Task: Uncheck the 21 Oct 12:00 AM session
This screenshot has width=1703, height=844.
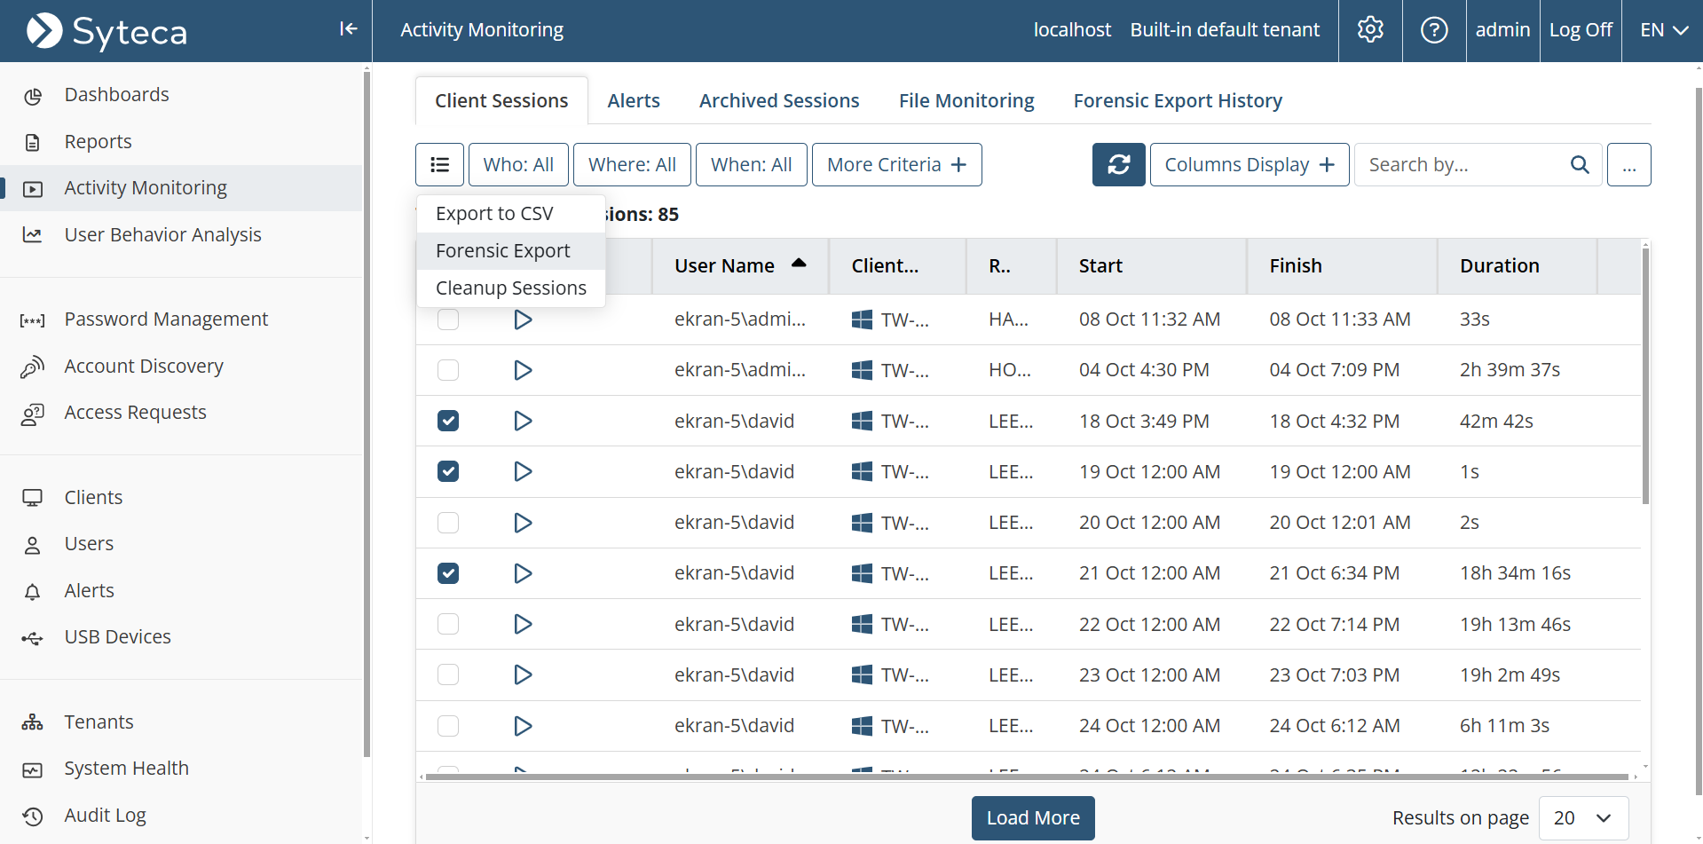Action: coord(448,573)
